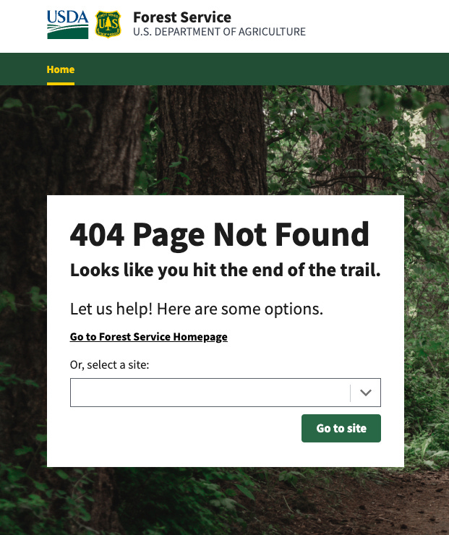Follow the Go to Forest Service Homepage link

149,337
